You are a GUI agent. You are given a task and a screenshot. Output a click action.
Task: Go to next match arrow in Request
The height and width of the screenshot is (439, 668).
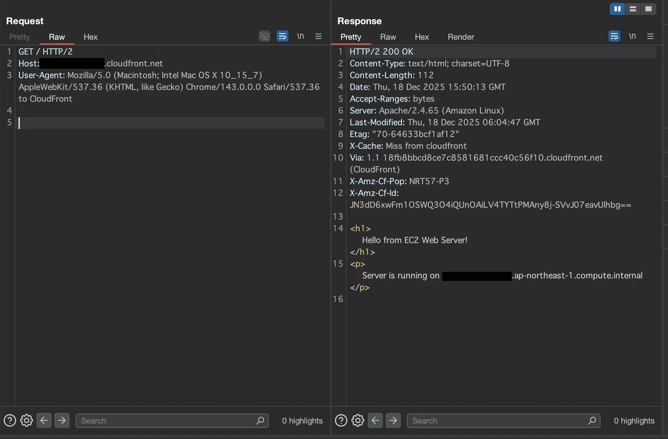click(62, 421)
